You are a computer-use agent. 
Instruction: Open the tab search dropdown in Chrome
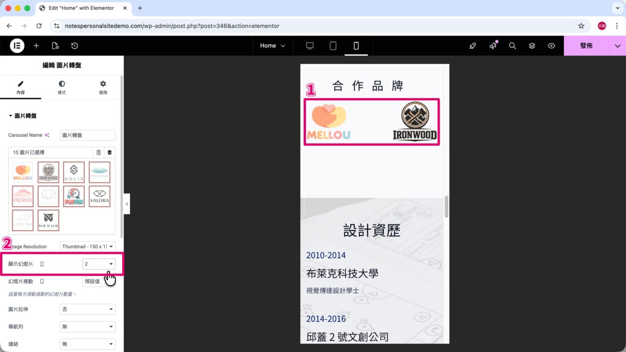[616, 8]
